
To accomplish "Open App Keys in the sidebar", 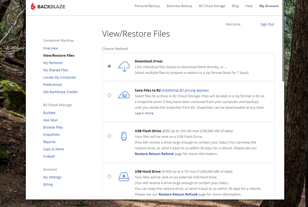I will [50, 120].
